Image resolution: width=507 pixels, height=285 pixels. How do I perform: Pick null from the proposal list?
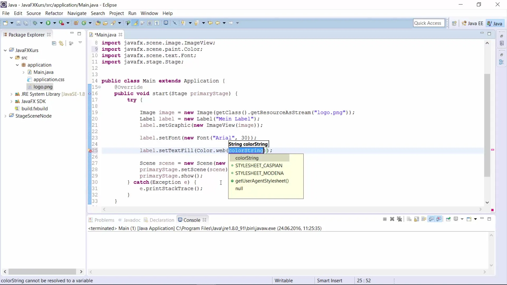(239, 189)
